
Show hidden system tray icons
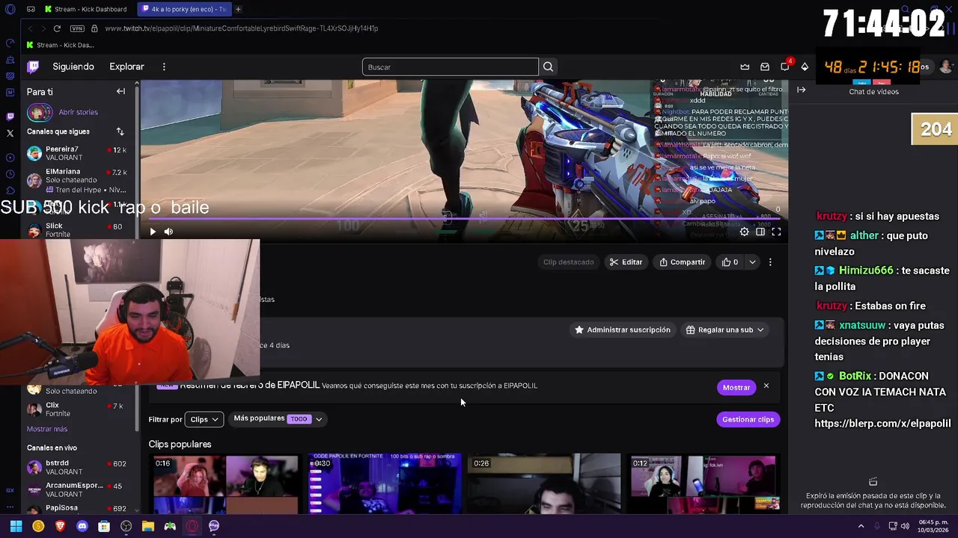861,526
